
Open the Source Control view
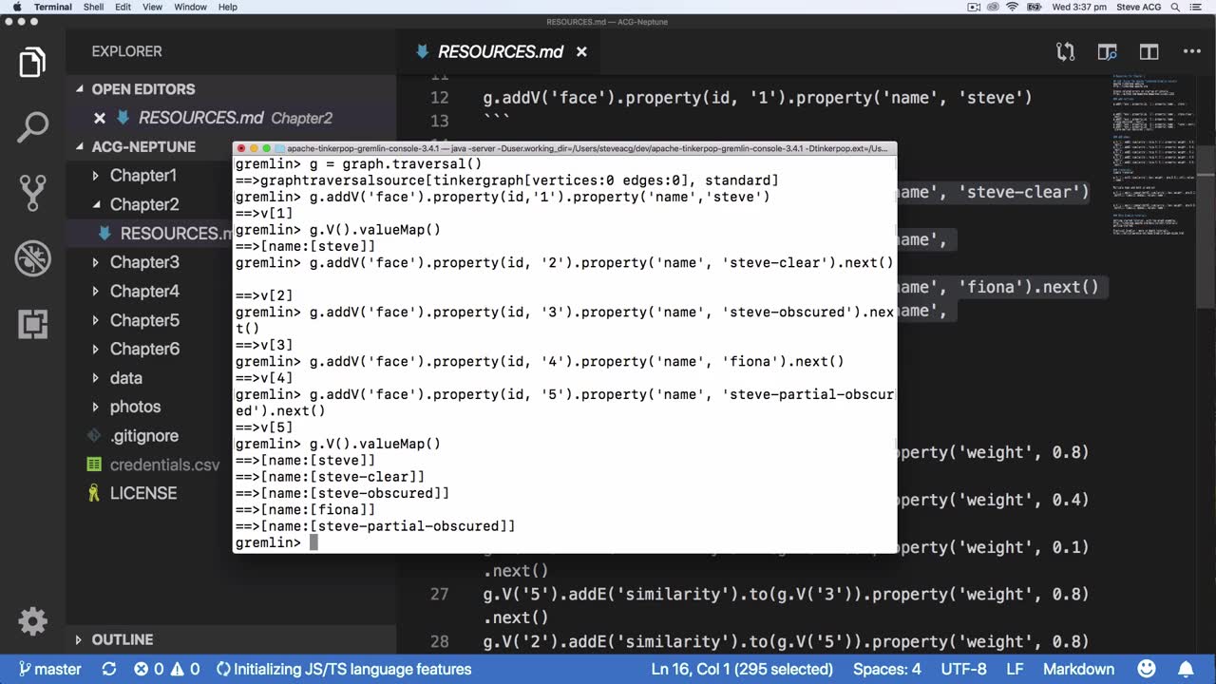tap(32, 193)
